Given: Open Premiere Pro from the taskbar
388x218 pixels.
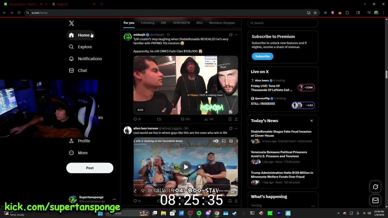Looking at the screenshot, I should pyautogui.click(x=279, y=213).
